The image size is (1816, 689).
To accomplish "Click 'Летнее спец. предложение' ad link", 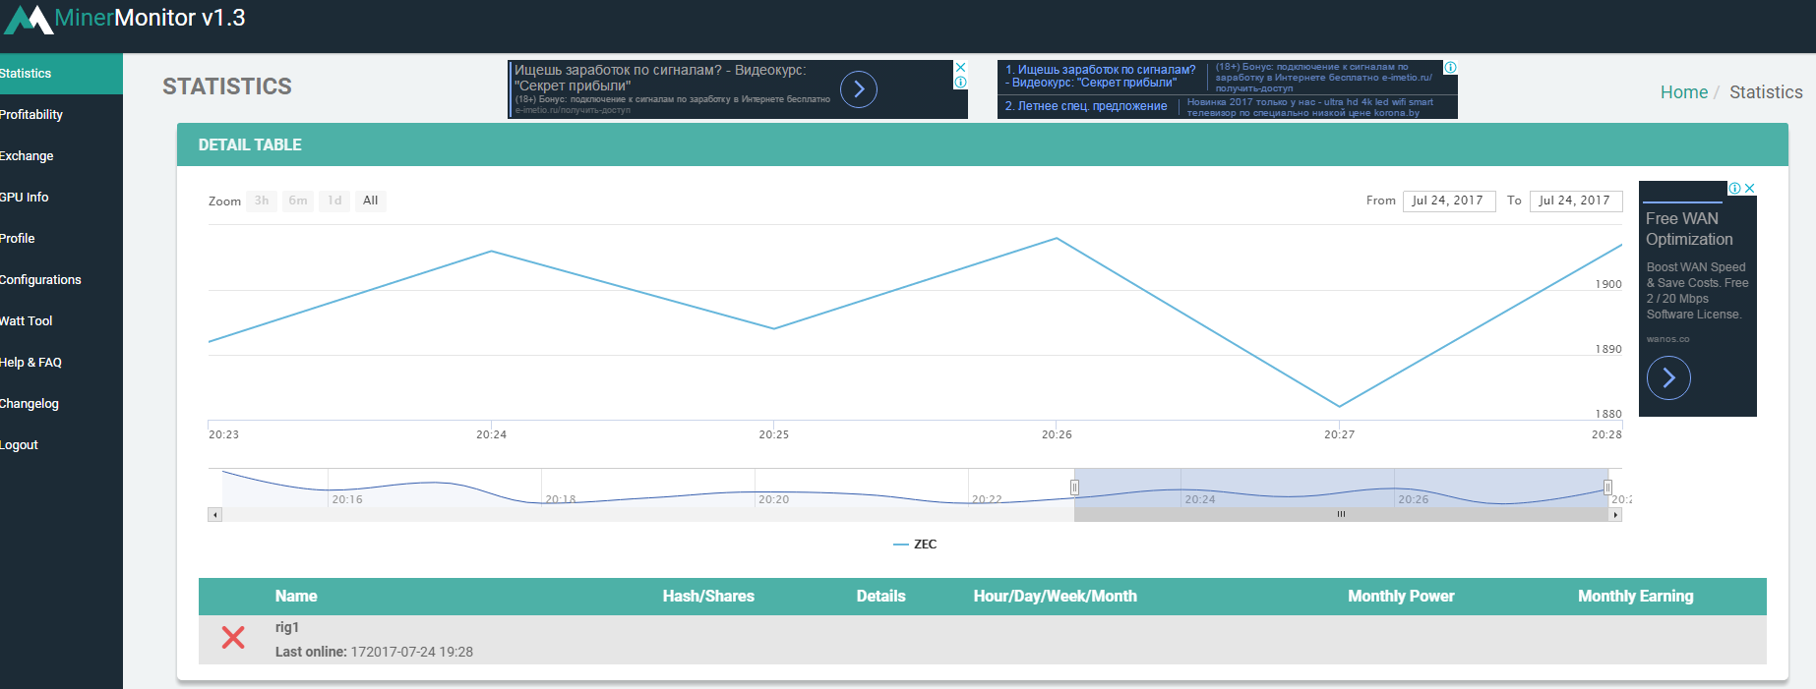I will (1086, 106).
